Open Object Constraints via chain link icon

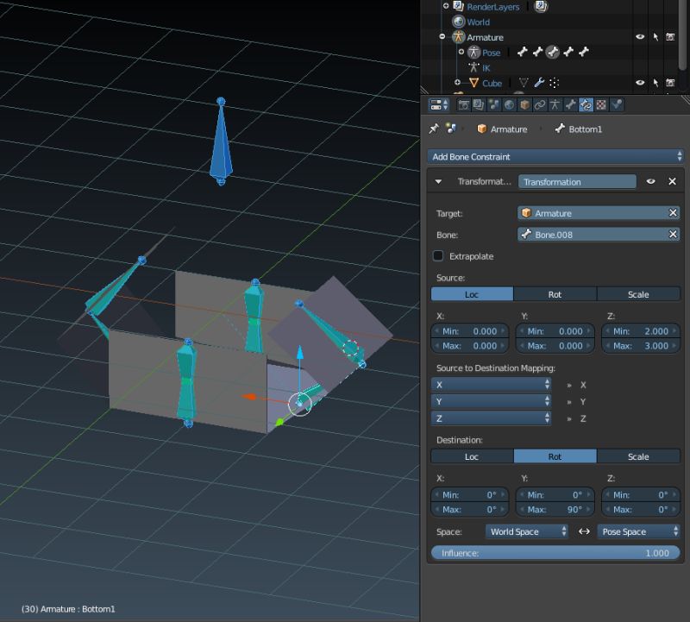pos(538,105)
